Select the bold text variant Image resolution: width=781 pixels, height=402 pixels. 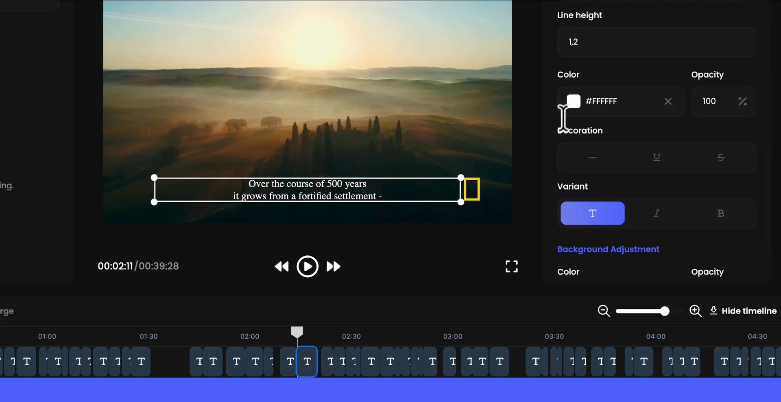(x=720, y=213)
